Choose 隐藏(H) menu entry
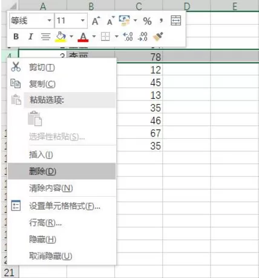This screenshot has width=259, height=278. [62, 239]
